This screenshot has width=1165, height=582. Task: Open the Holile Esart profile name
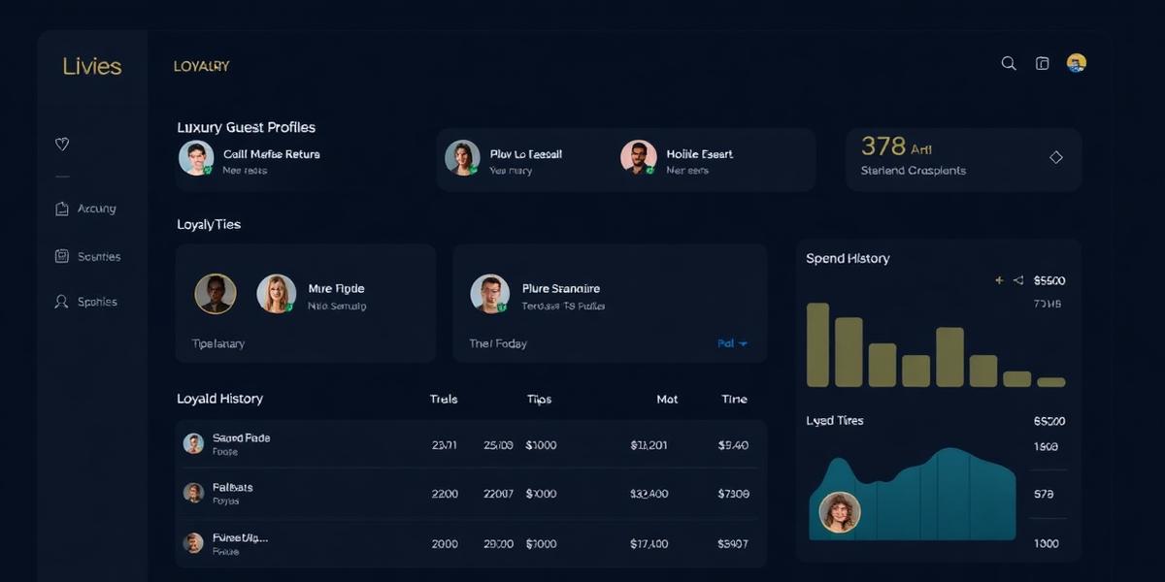point(700,153)
